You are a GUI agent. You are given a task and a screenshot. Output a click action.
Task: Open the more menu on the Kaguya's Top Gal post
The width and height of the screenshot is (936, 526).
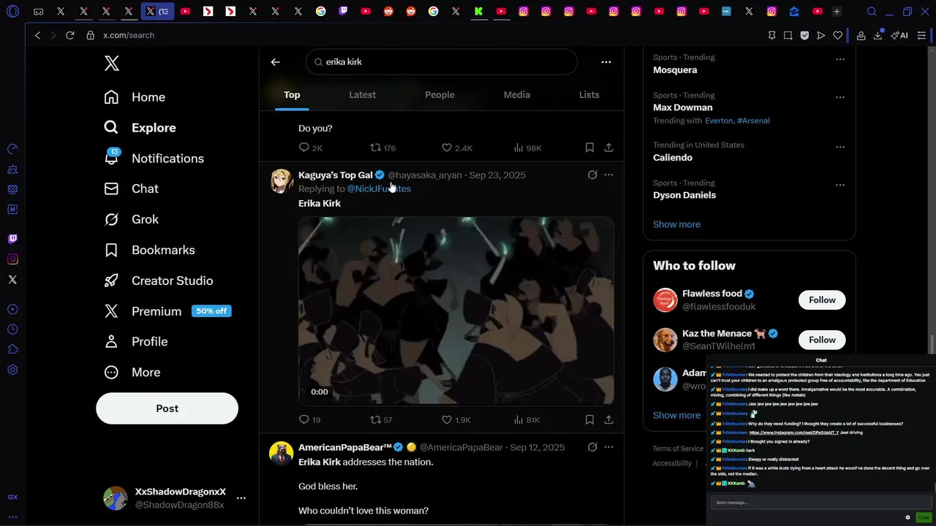click(x=608, y=175)
